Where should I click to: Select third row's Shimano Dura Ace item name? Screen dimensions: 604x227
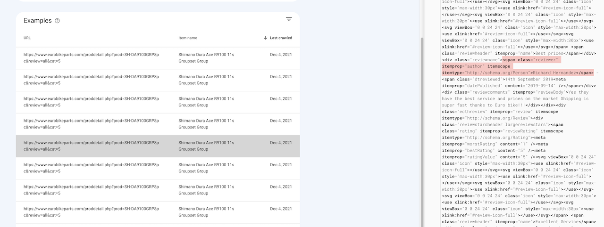tap(206, 102)
